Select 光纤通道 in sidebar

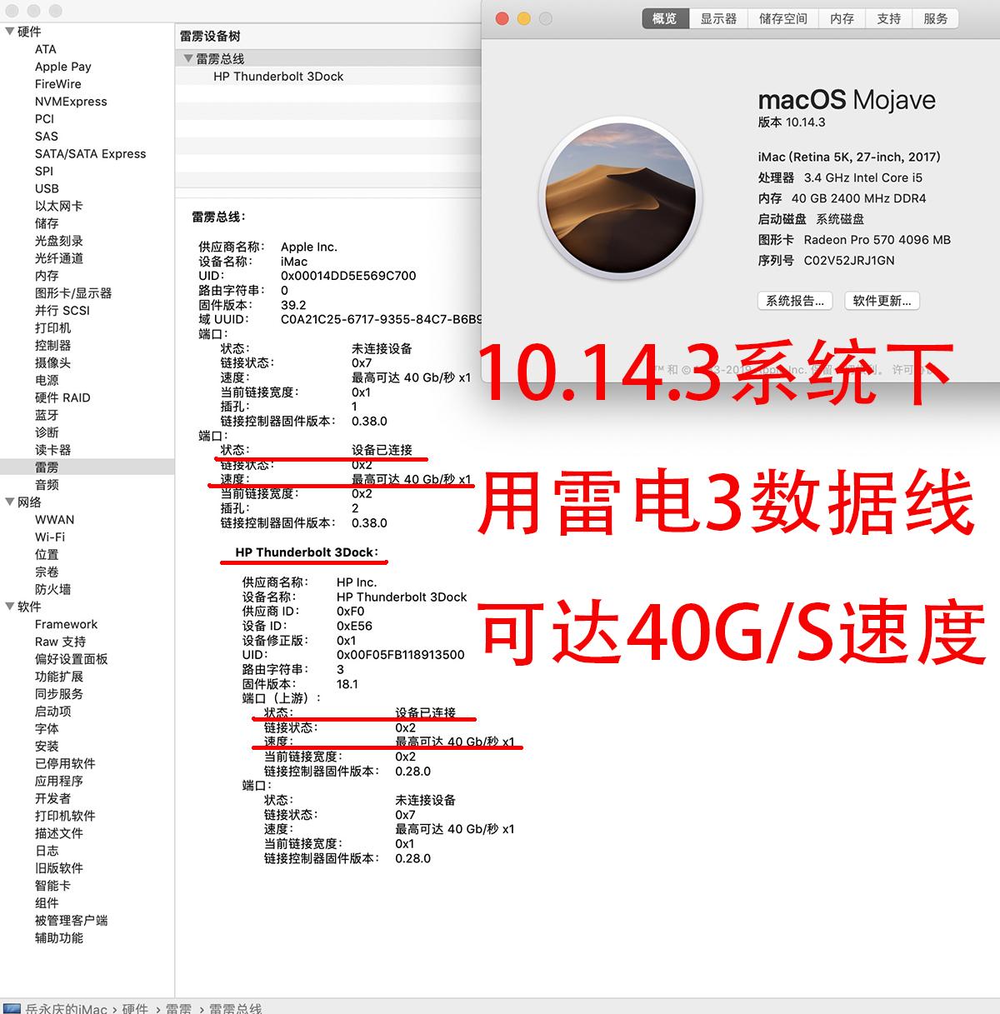(59, 258)
